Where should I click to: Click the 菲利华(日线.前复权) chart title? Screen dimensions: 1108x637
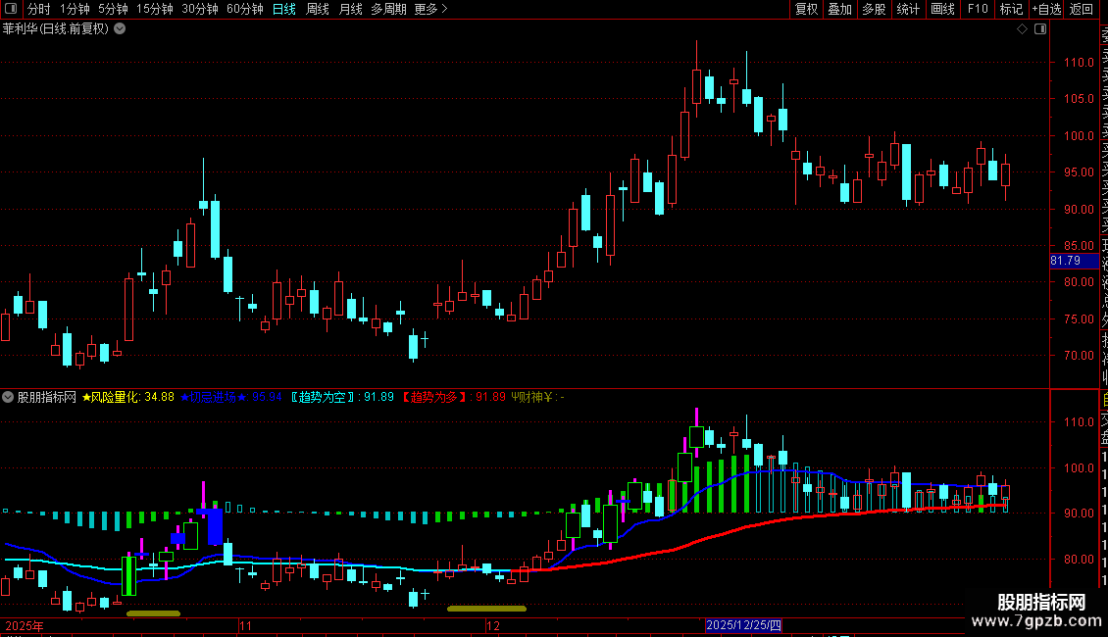click(56, 29)
